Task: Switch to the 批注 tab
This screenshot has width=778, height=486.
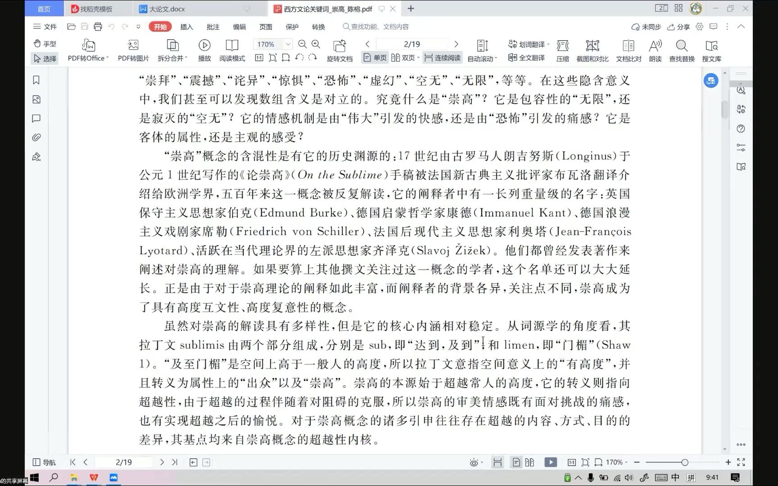Action: pyautogui.click(x=213, y=27)
